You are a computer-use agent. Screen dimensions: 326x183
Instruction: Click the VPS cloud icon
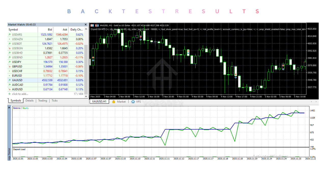point(133,102)
